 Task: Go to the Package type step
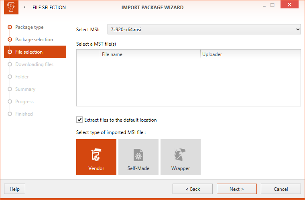pos(29,27)
